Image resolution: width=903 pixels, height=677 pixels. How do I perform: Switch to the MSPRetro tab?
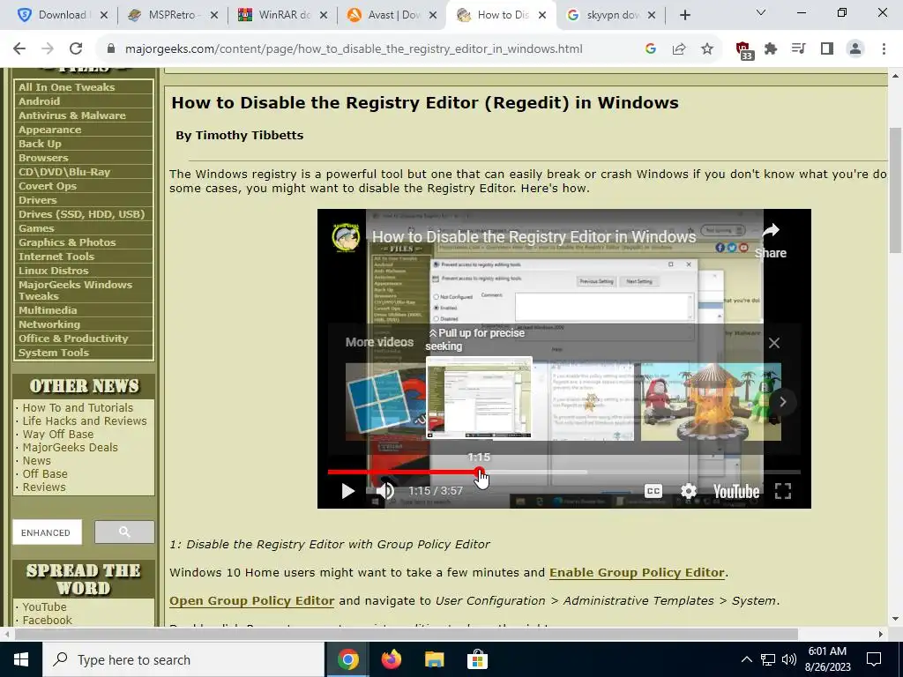coord(173,15)
